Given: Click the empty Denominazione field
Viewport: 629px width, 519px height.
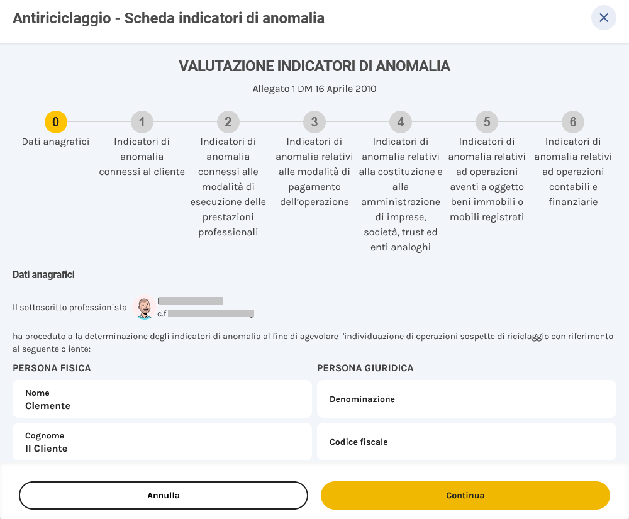Looking at the screenshot, I should click(x=467, y=399).
